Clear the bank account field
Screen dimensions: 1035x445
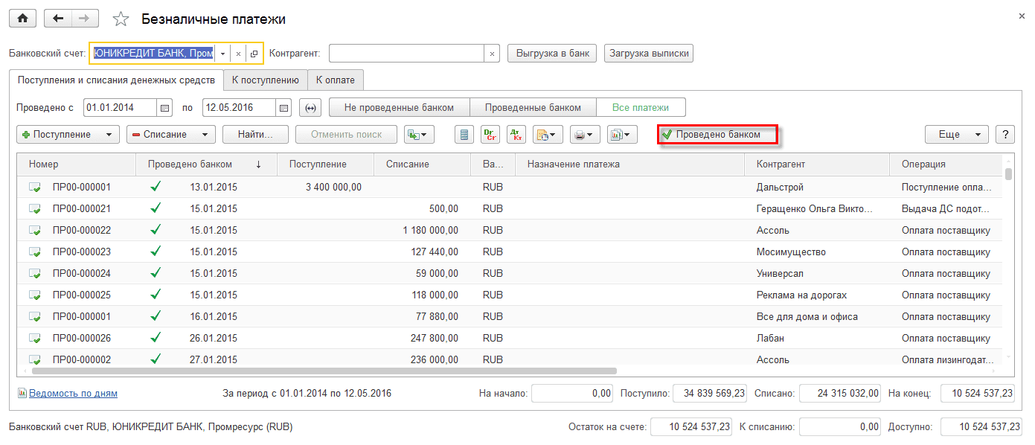coord(239,54)
